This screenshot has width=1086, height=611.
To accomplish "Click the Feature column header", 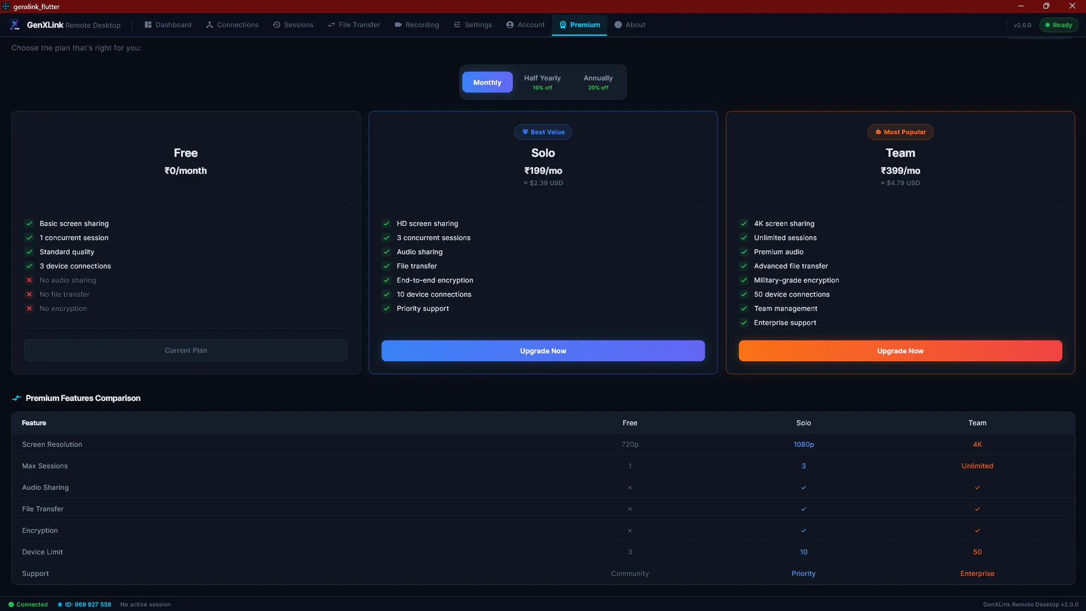I will click(34, 423).
